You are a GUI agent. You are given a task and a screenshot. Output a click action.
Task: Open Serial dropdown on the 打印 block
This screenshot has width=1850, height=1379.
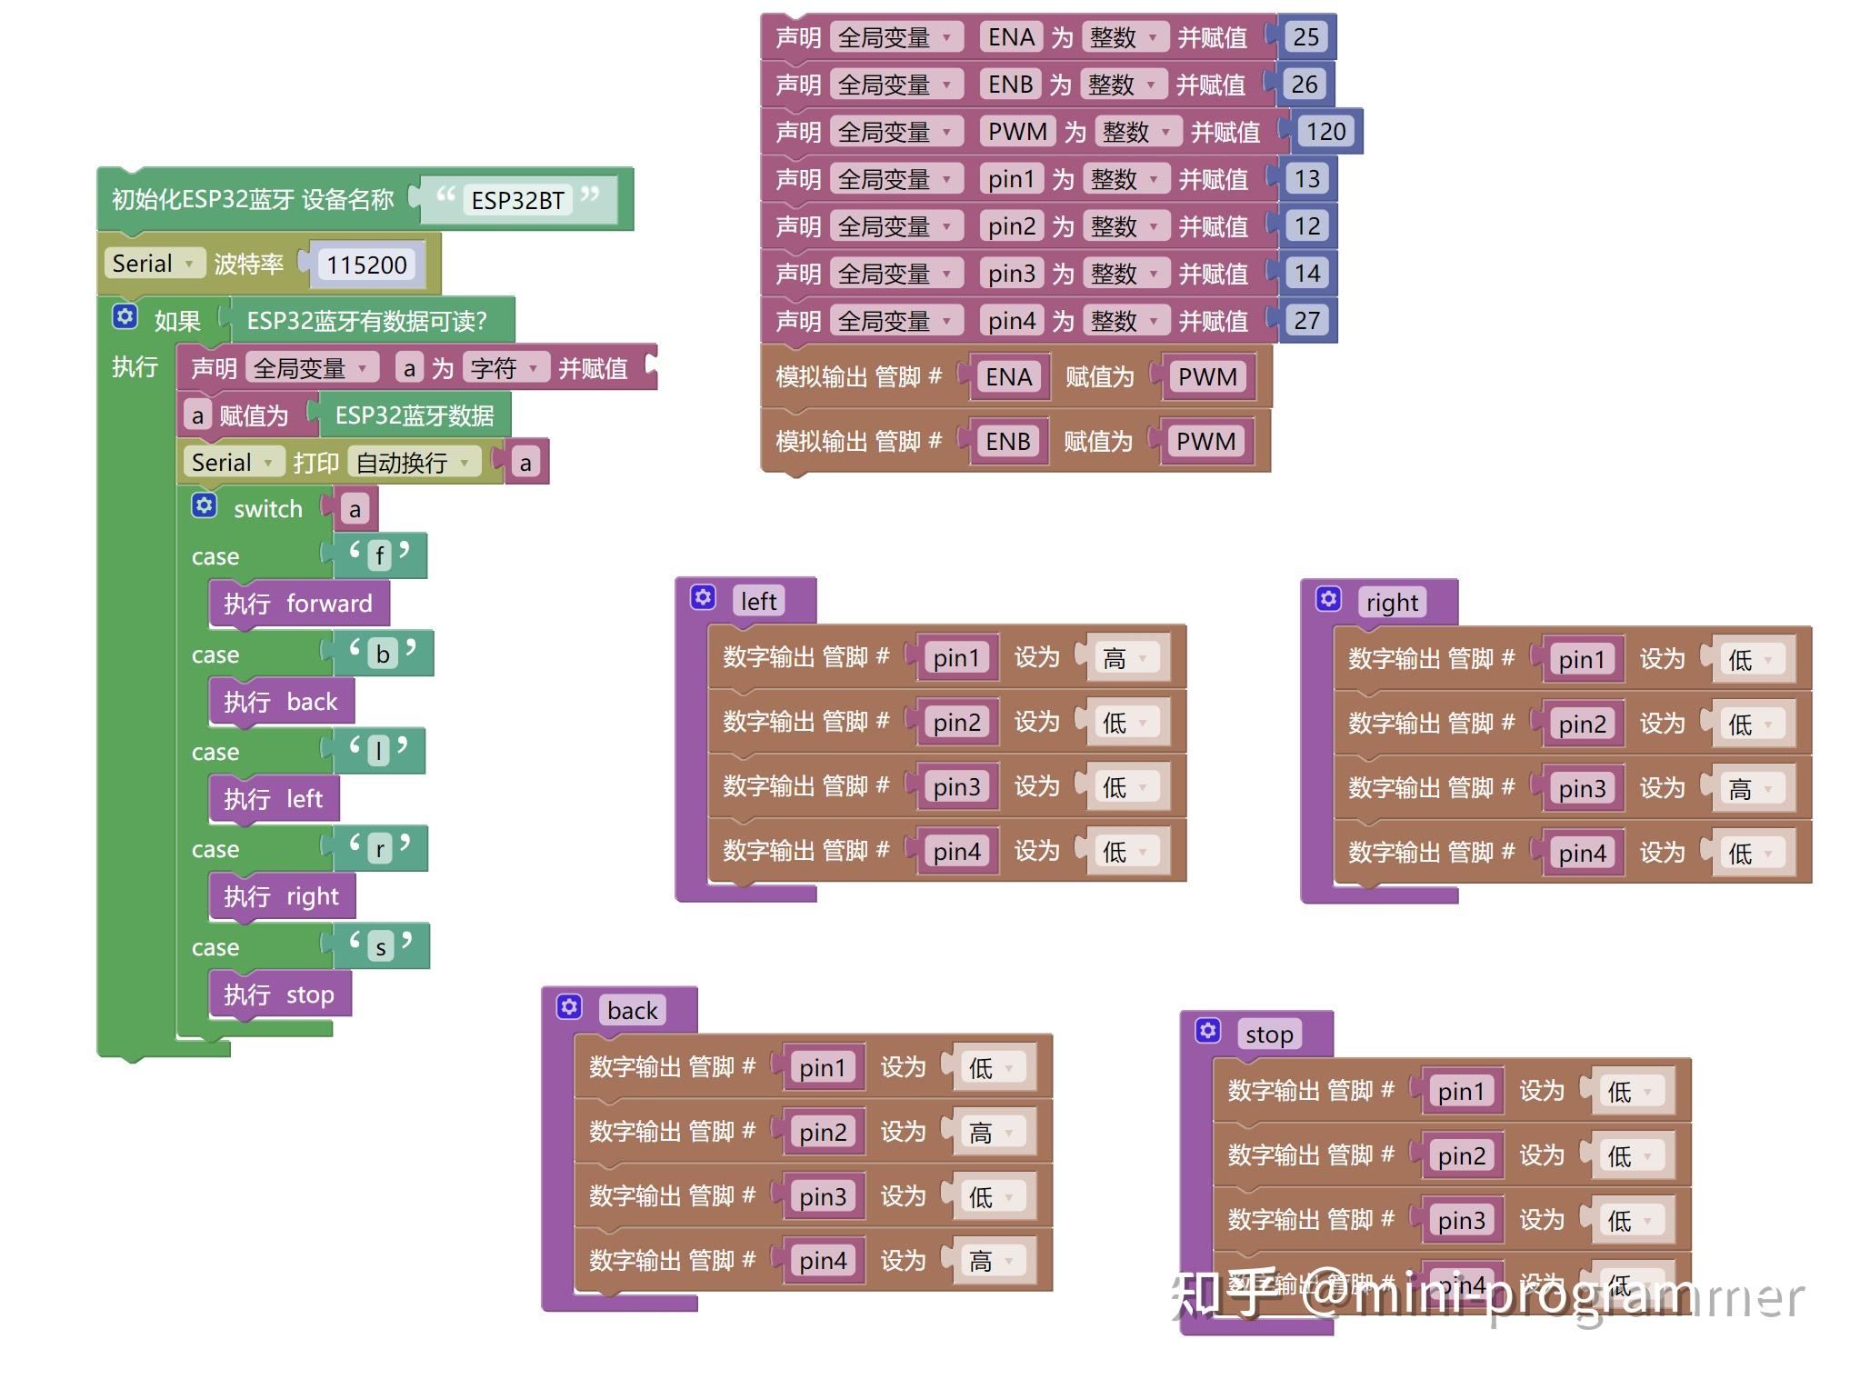click(234, 463)
